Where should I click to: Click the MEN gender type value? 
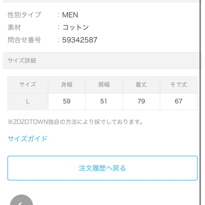coord(70,15)
